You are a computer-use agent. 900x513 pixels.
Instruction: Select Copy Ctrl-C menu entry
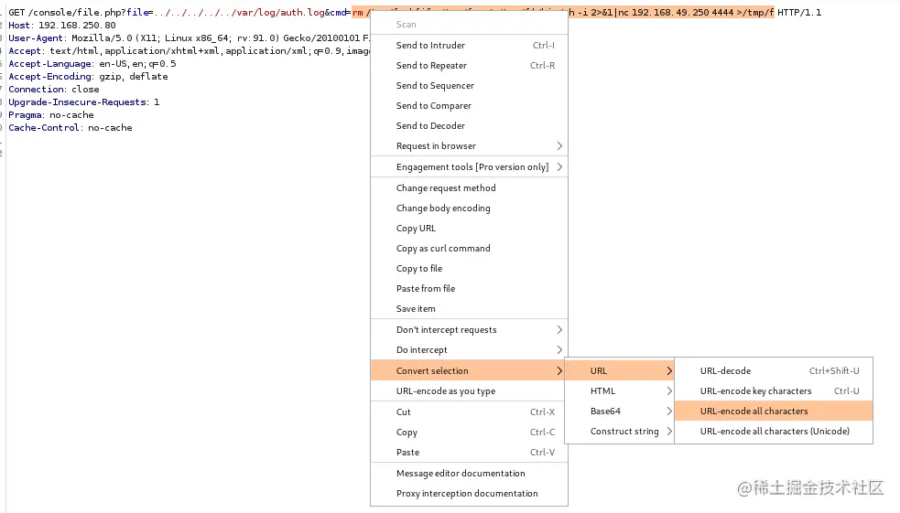(x=469, y=433)
